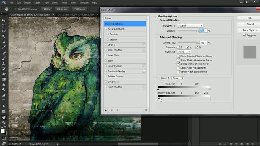
Task: Switch to Owl.psd document tab
Action: (x=76, y=15)
